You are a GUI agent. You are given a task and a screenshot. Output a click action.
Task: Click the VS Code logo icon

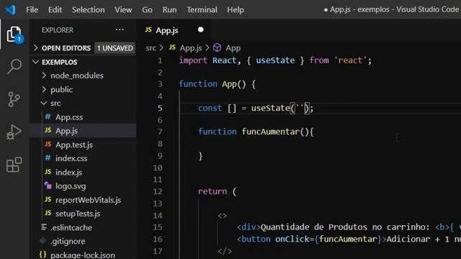[11, 9]
